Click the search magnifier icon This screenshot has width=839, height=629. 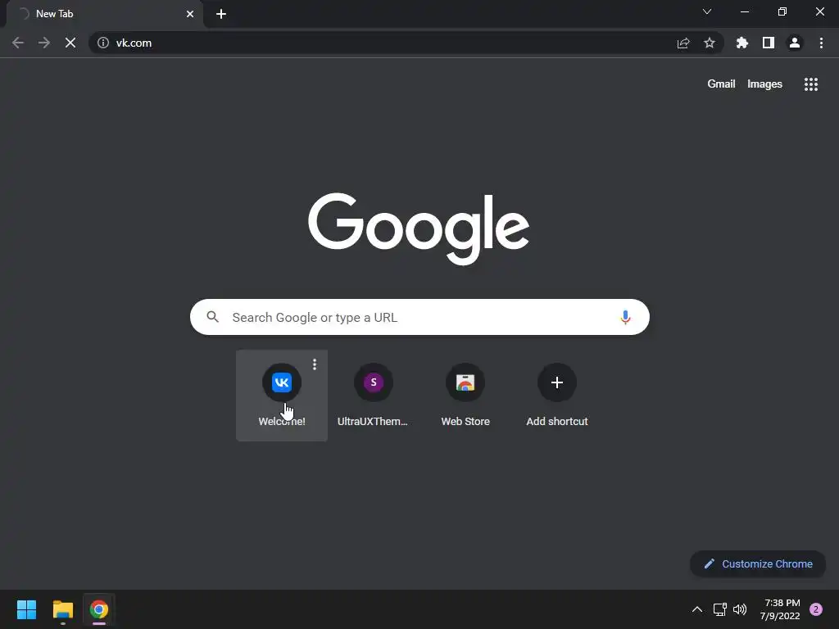tap(212, 317)
